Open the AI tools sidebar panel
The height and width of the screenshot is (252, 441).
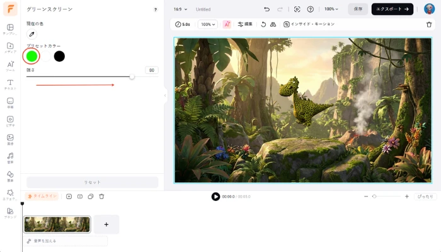click(10, 66)
